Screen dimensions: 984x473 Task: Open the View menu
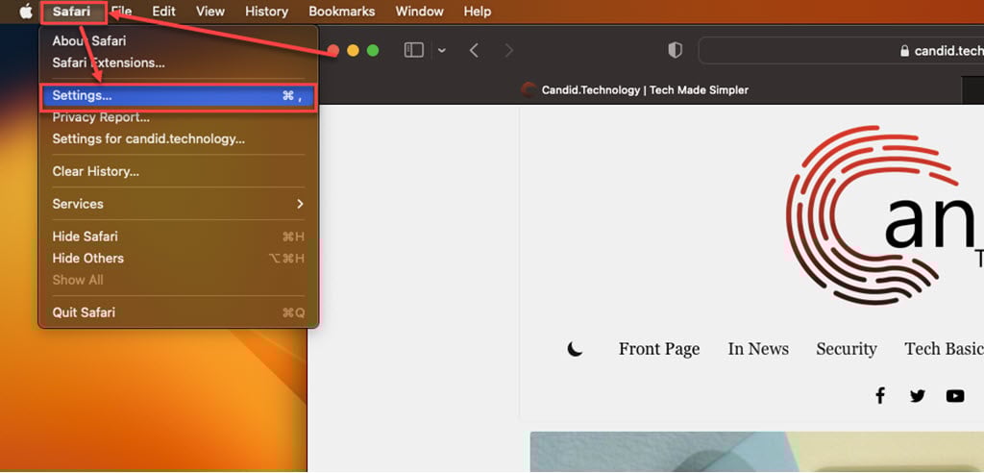(x=210, y=12)
